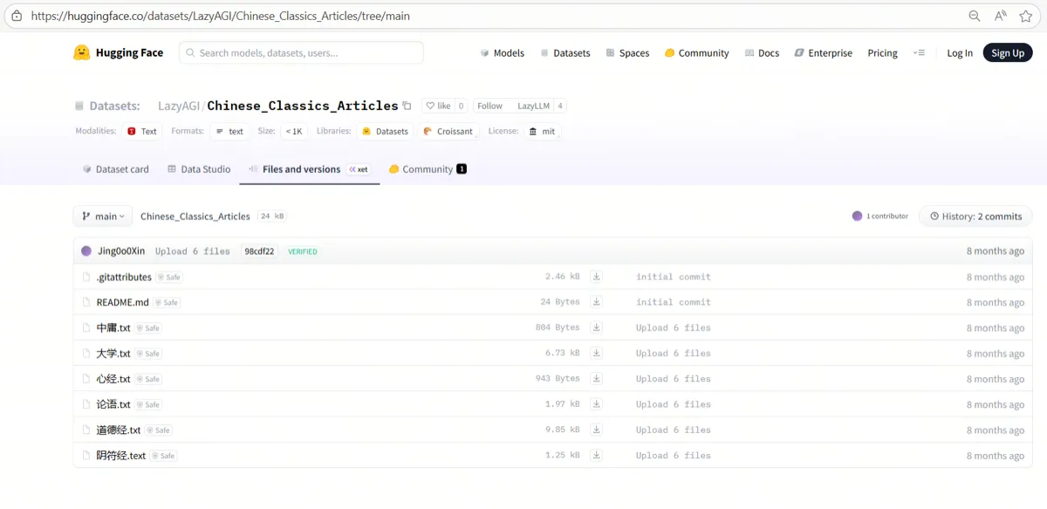This screenshot has width=1047, height=509.
Task: Go to Spaces
Action: (x=627, y=52)
